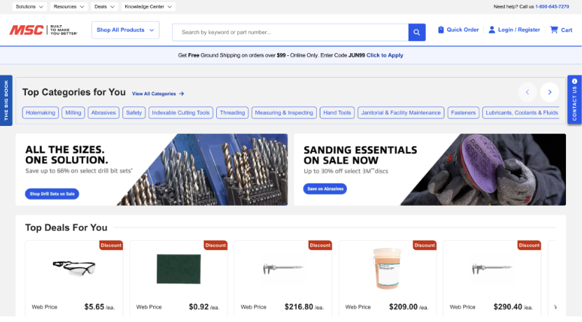Select Measuring & Inspecting category
The width and height of the screenshot is (582, 322).
[284, 113]
